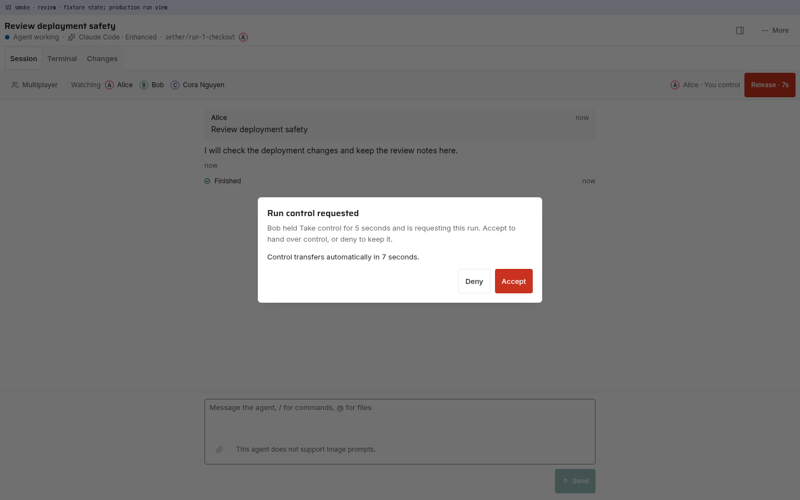Switch to the Session tab
The width and height of the screenshot is (800, 500).
23,58
